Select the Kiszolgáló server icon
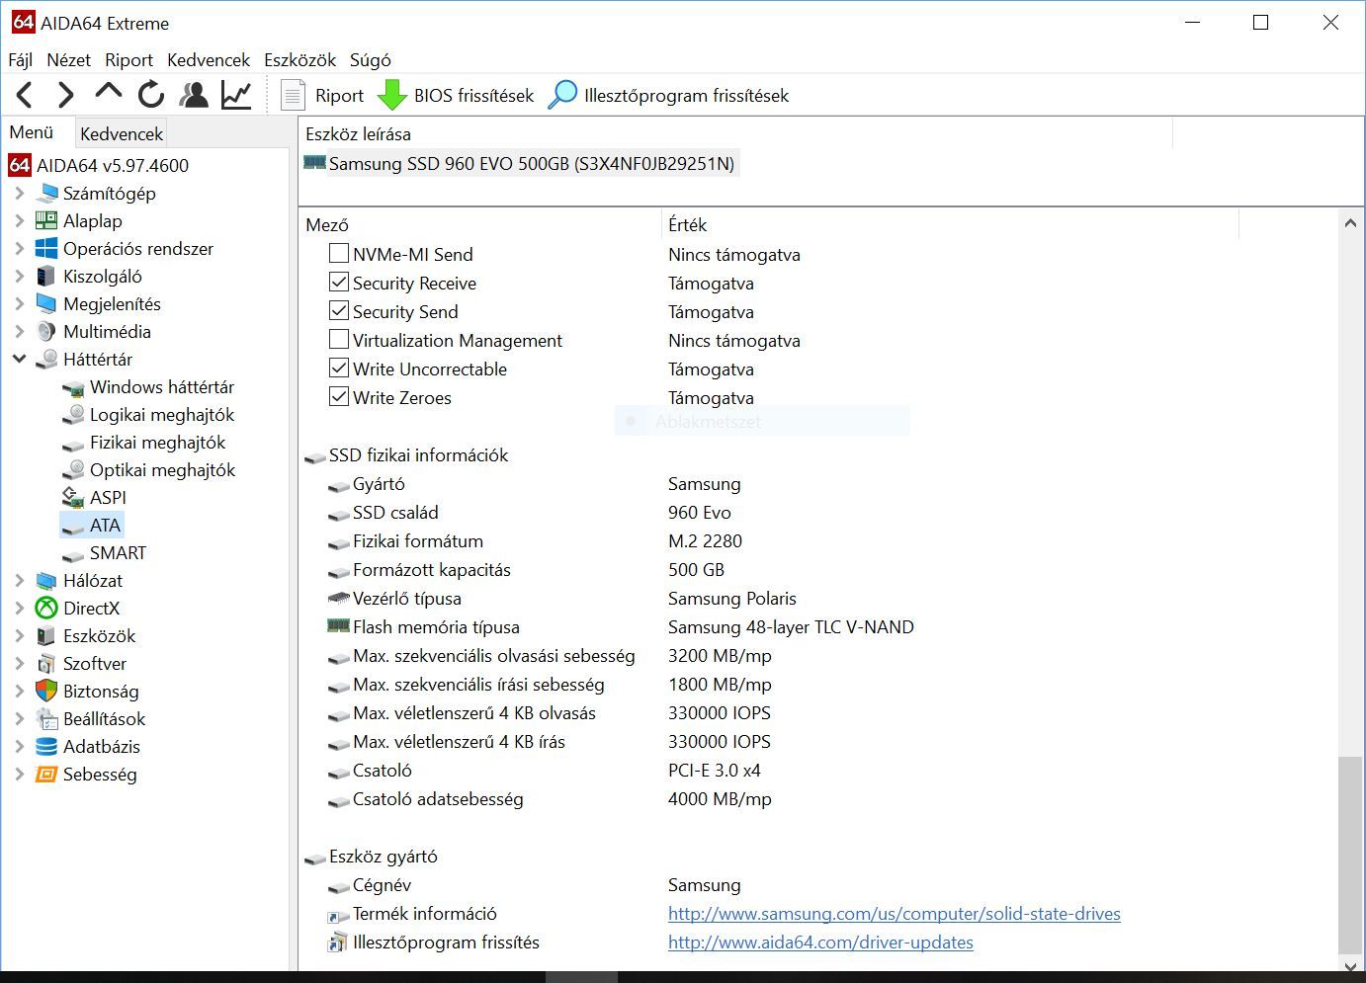Screen dimensions: 1366x983 [x=46, y=276]
